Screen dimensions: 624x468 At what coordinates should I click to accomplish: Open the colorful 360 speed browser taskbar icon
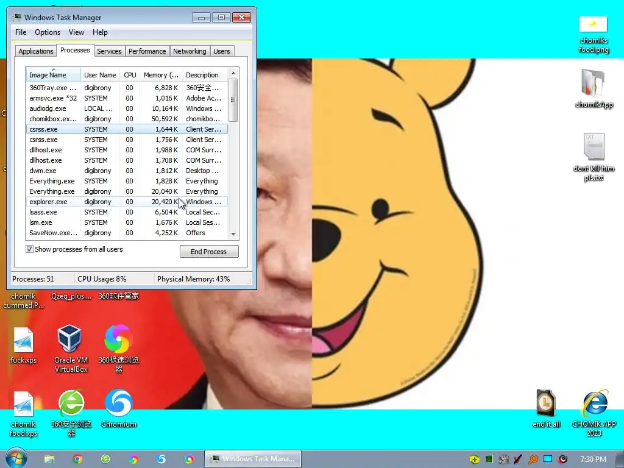pyautogui.click(x=133, y=459)
